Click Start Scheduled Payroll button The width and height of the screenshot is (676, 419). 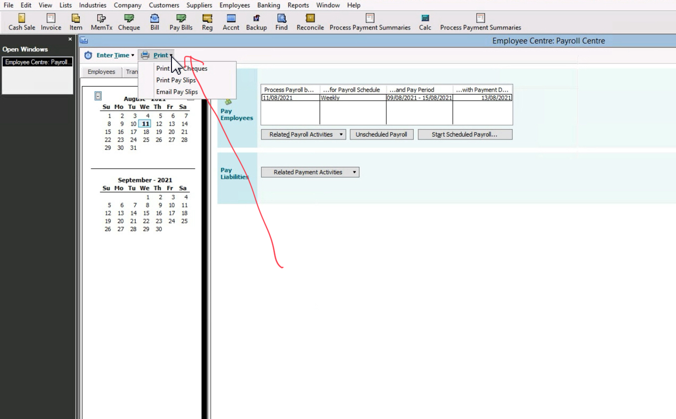(x=465, y=135)
